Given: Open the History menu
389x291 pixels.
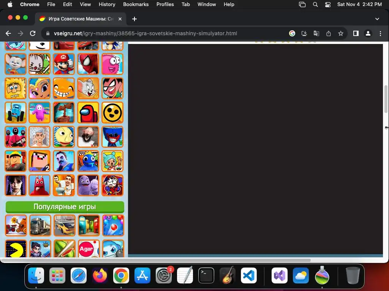Looking at the screenshot, I should click(x=107, y=5).
